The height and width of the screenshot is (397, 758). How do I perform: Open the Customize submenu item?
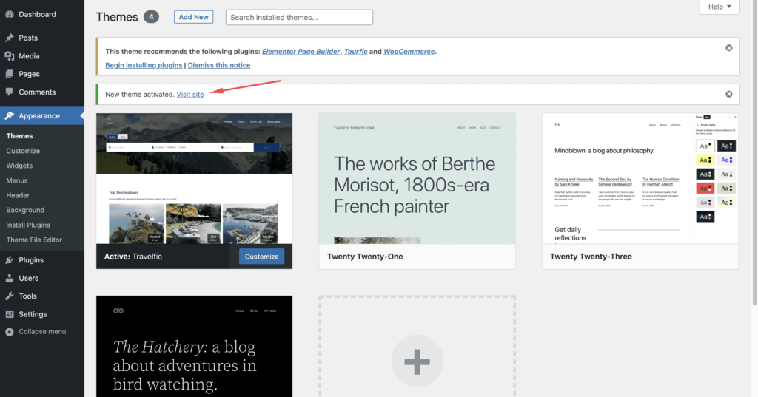(23, 151)
